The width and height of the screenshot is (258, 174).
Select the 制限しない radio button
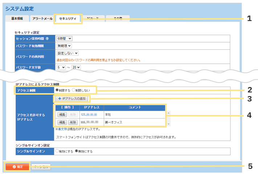pyautogui.click(x=74, y=90)
